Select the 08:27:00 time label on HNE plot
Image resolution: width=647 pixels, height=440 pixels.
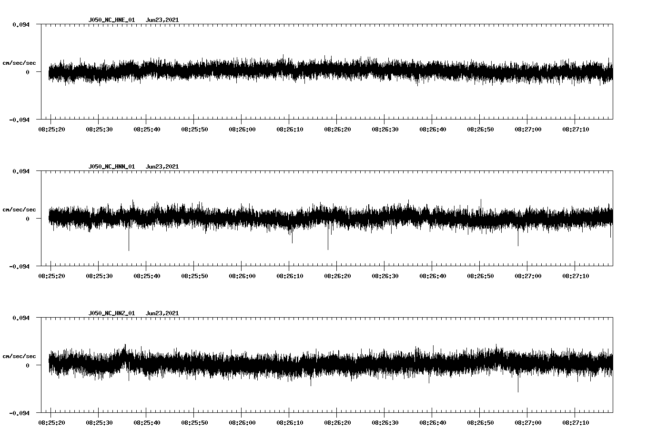tap(528, 130)
